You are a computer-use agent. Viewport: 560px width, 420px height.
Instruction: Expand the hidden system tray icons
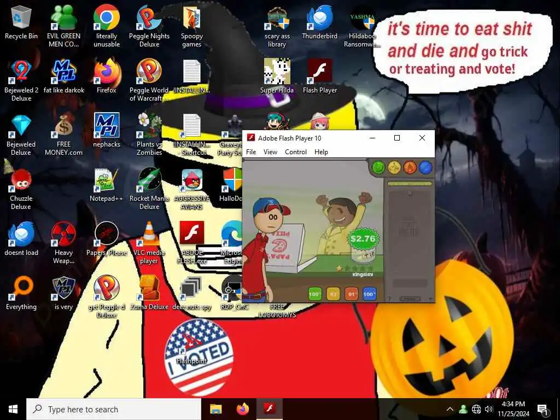point(450,409)
